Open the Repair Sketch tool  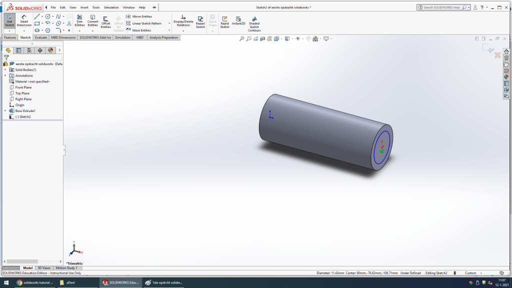pyautogui.click(x=200, y=22)
